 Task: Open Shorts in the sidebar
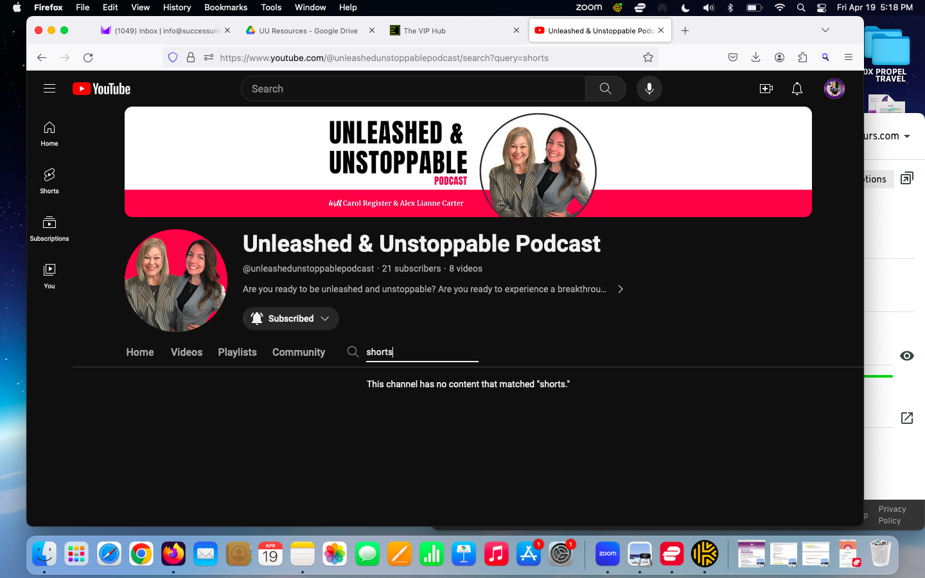click(x=49, y=180)
